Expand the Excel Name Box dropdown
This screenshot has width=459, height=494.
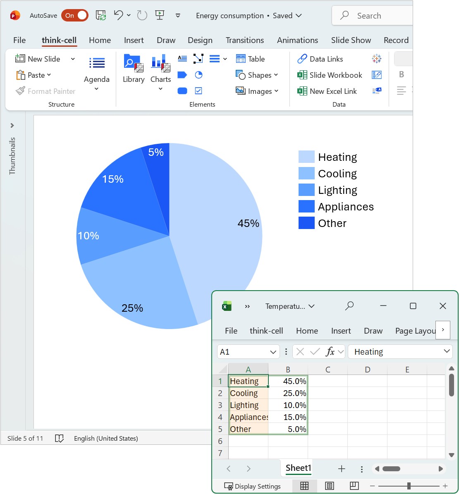tap(273, 352)
